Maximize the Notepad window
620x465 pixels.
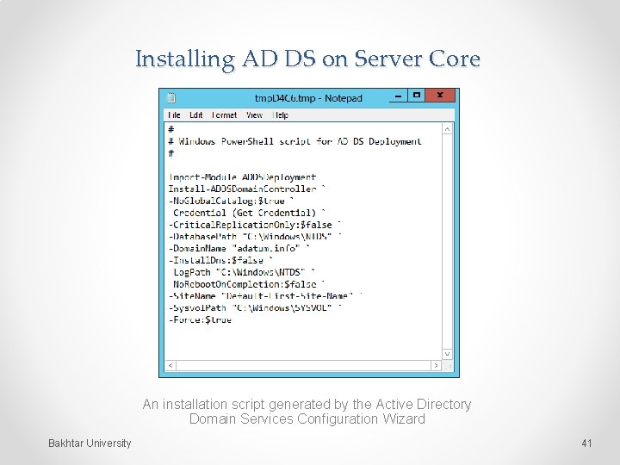tap(417, 96)
